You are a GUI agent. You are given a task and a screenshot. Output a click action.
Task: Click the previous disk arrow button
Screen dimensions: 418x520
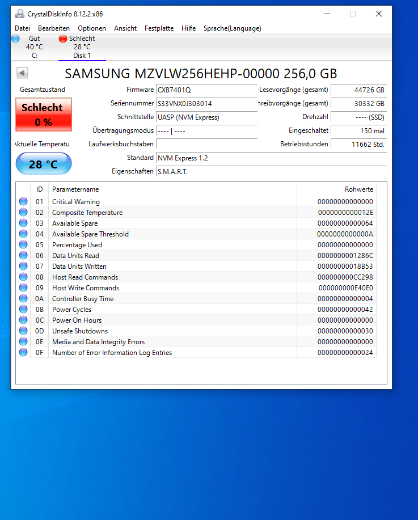point(22,73)
